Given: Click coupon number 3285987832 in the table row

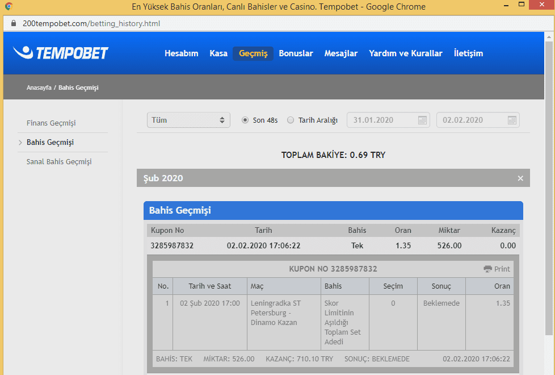Looking at the screenshot, I should point(172,245).
